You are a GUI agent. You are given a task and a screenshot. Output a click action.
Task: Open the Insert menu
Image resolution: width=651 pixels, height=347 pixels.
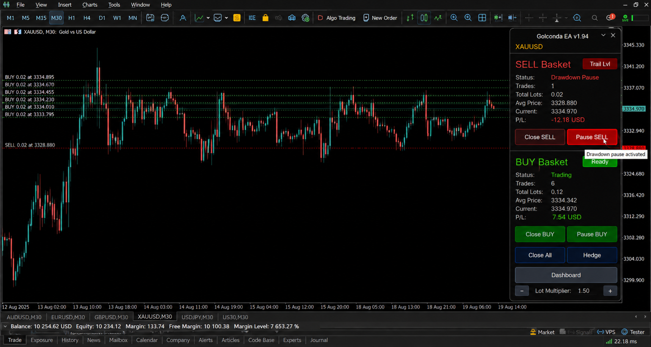tap(65, 5)
